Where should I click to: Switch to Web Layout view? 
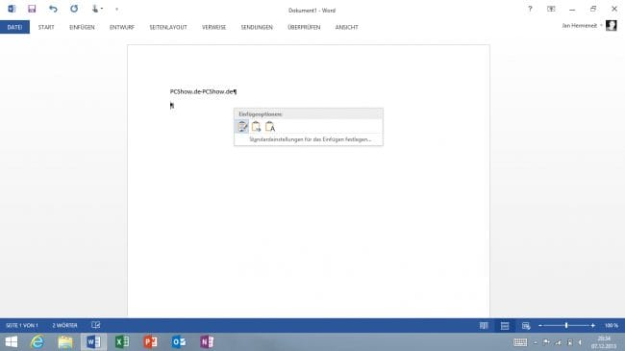tap(526, 326)
